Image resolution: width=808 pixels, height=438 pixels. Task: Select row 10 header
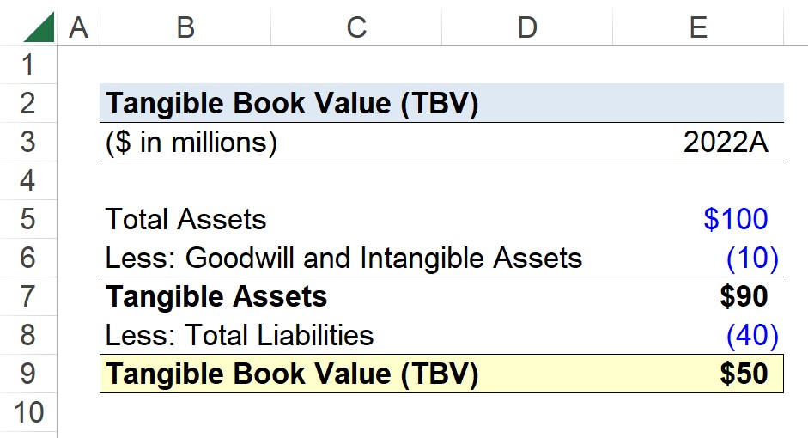(x=27, y=412)
